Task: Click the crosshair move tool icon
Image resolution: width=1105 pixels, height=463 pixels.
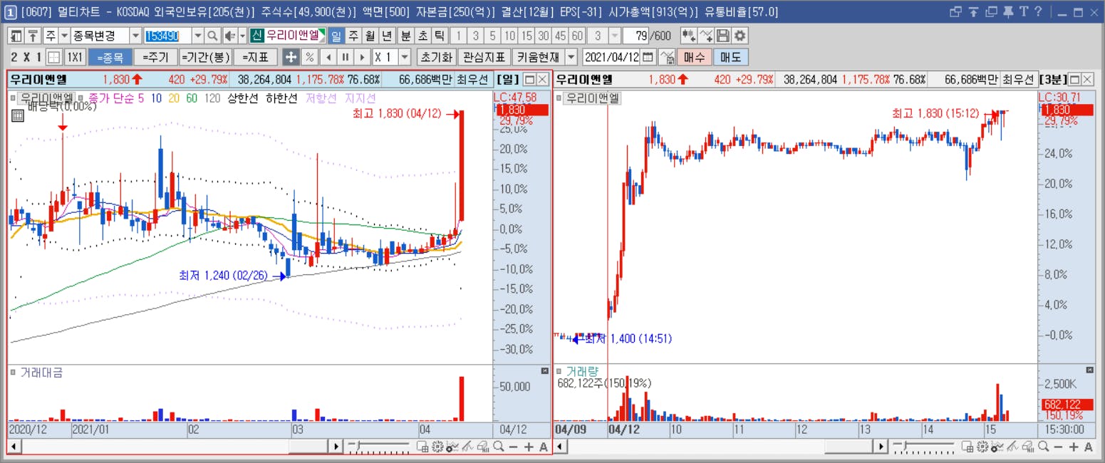Action: pos(291,58)
